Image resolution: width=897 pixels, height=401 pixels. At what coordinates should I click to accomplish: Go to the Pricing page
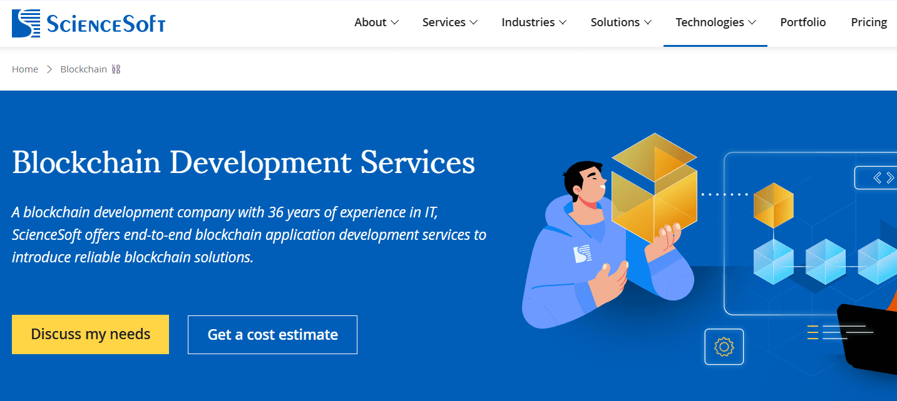pyautogui.click(x=869, y=22)
